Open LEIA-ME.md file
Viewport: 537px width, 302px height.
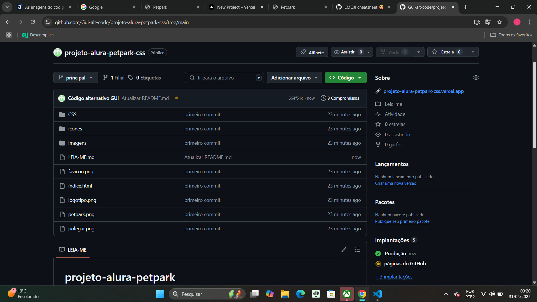pos(81,157)
